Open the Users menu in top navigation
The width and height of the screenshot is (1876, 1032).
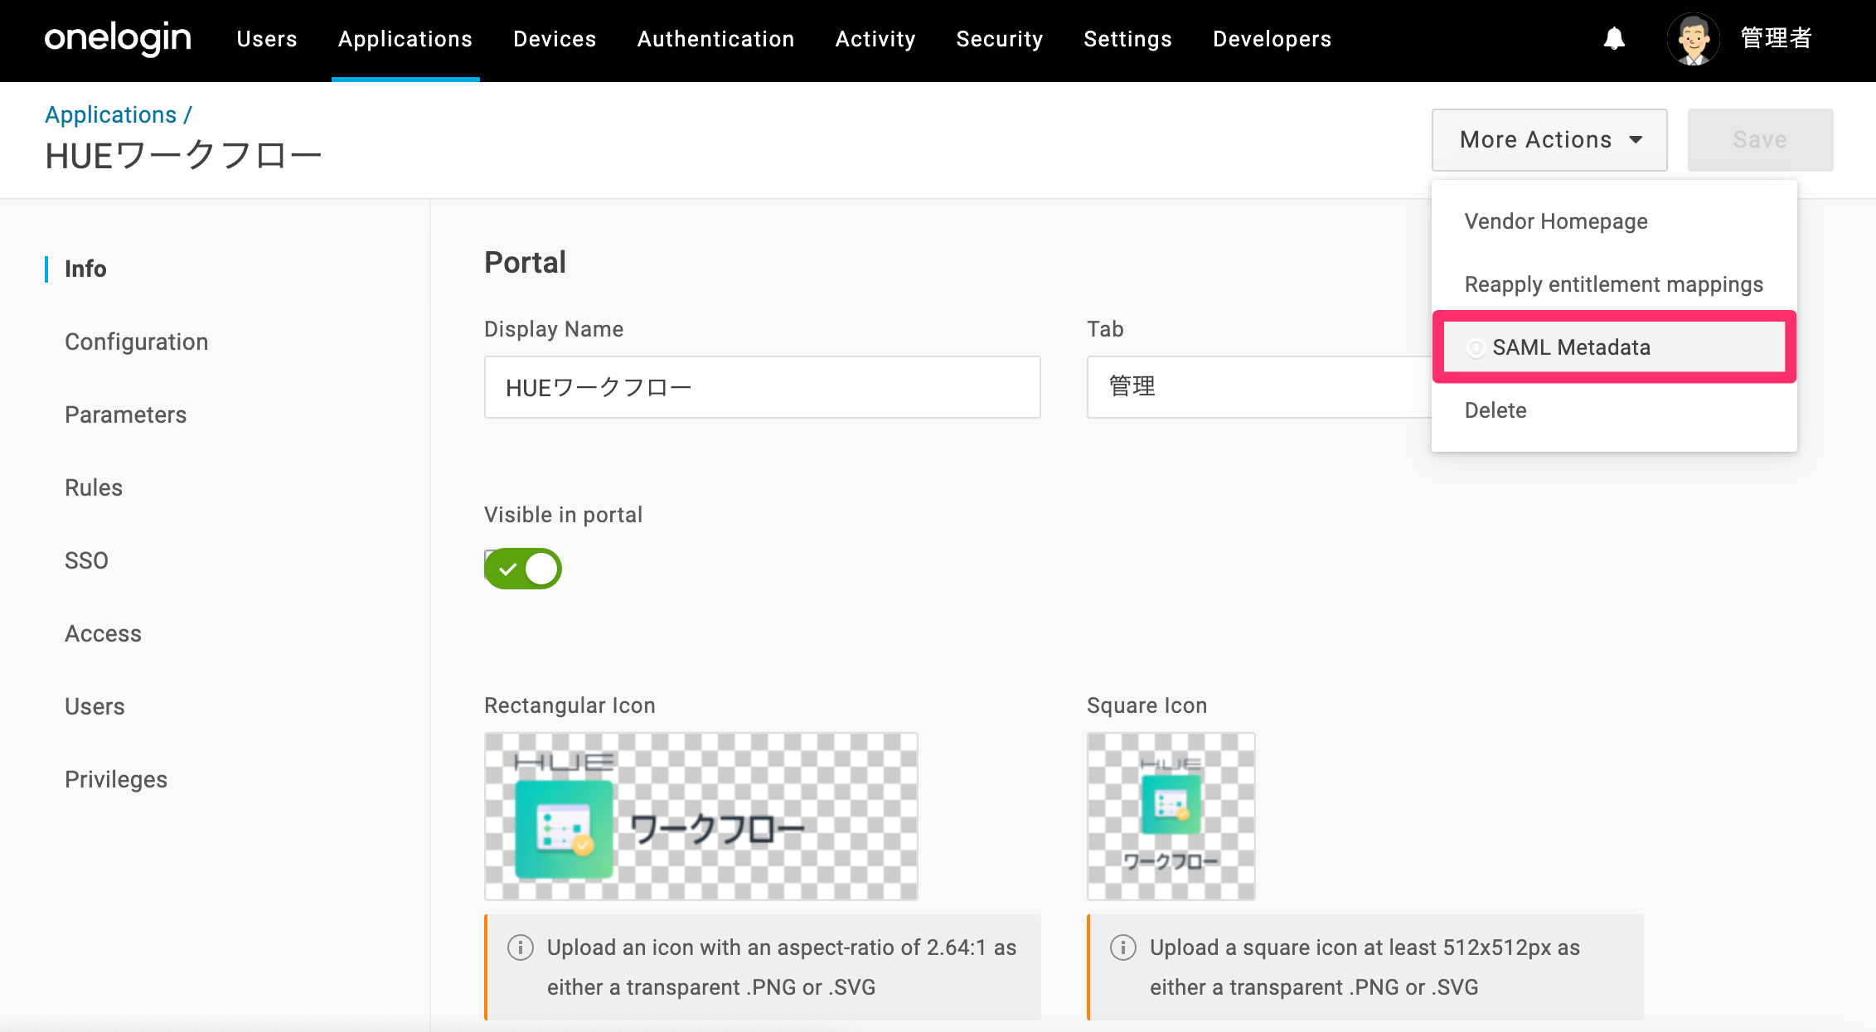(267, 39)
